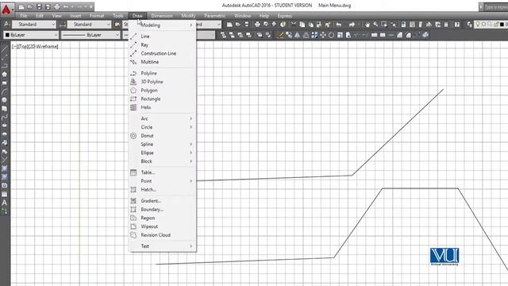Select the Rectangle tool in left toolbar
The image size is (508, 286).
pos(4,83)
